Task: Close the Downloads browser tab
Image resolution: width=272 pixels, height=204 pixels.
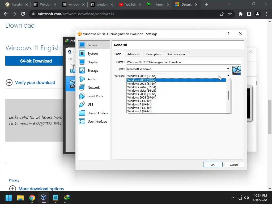Action: 196,5
